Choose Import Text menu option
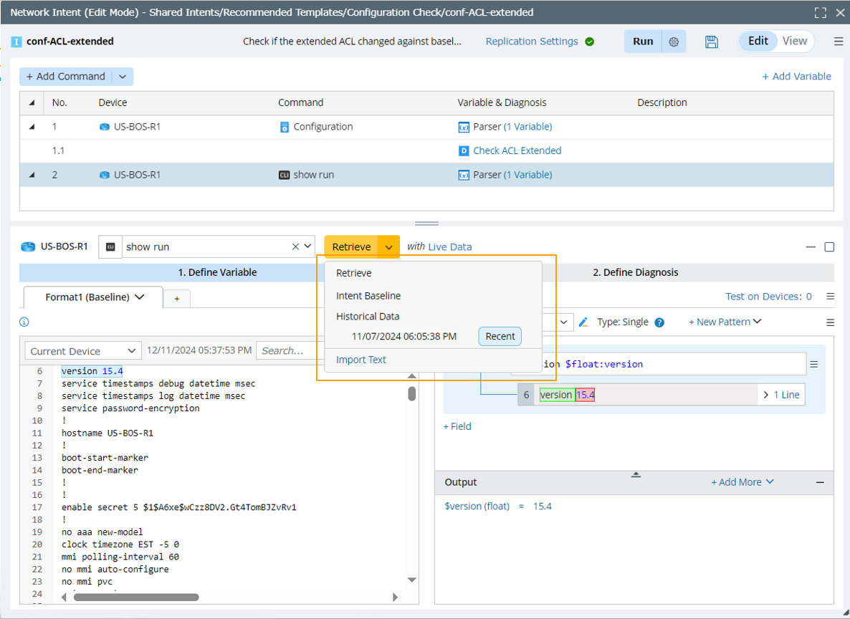The image size is (850, 619). (x=361, y=360)
